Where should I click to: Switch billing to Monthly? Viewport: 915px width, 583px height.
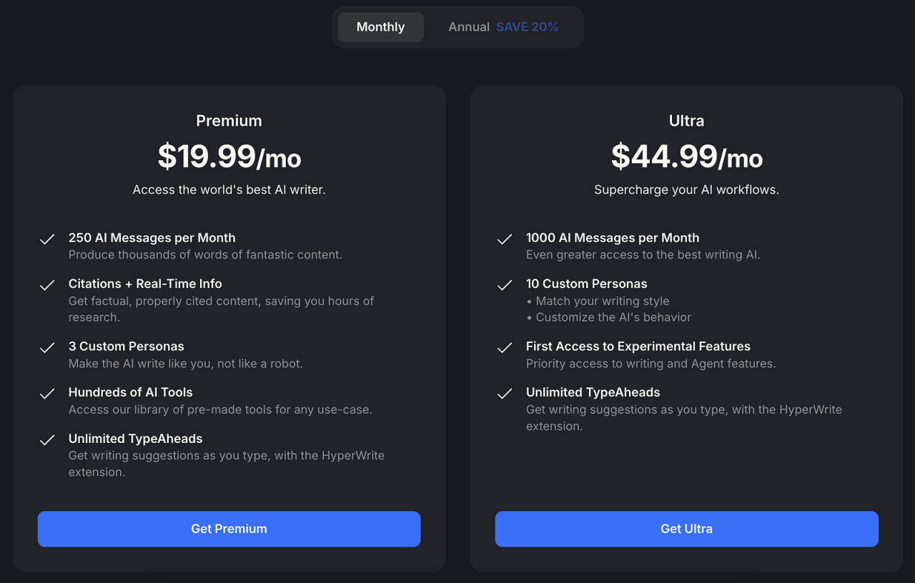380,27
